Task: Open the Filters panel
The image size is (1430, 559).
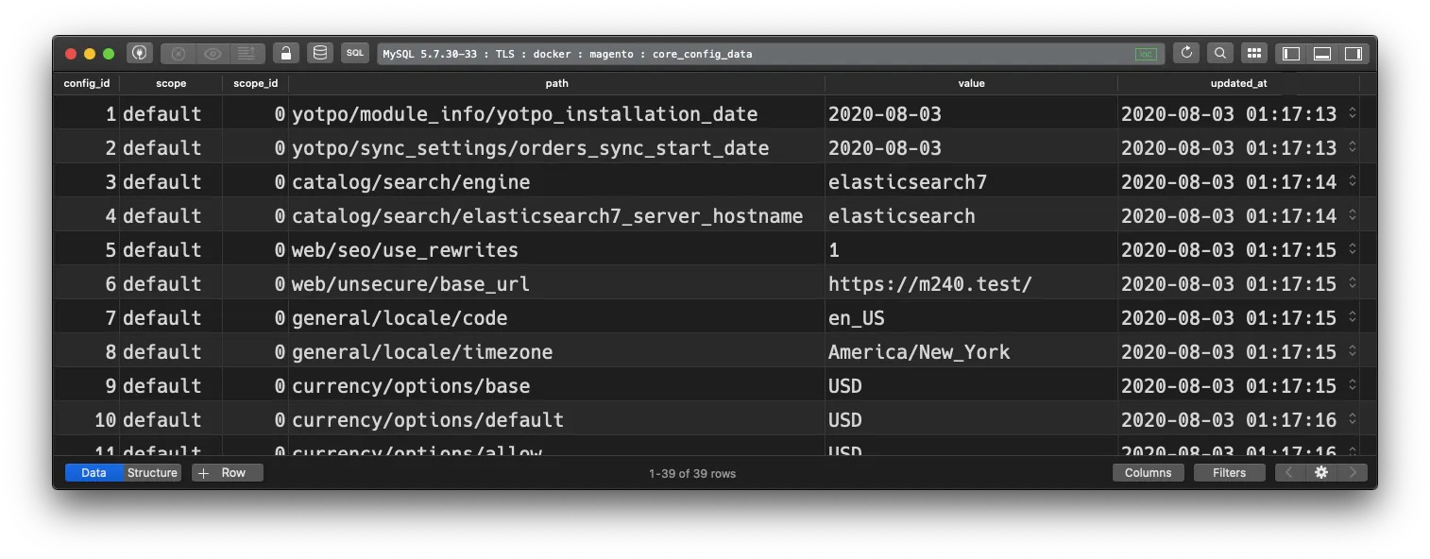Action: pyautogui.click(x=1229, y=472)
